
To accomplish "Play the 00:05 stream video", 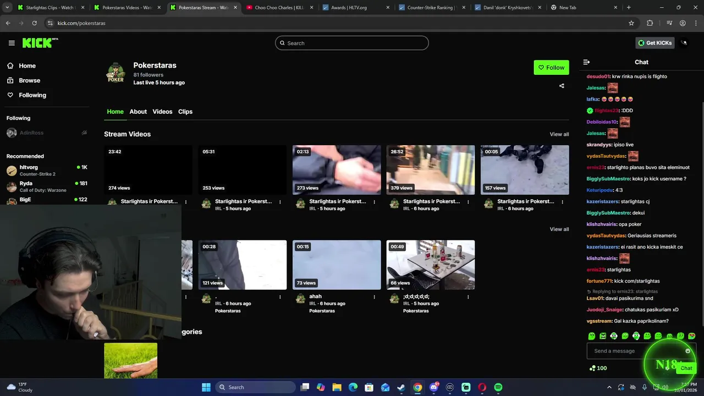I will click(525, 170).
